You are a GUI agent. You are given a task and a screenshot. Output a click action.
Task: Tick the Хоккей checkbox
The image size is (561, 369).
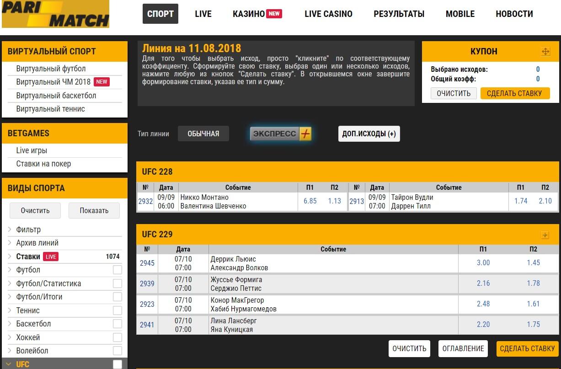click(118, 337)
